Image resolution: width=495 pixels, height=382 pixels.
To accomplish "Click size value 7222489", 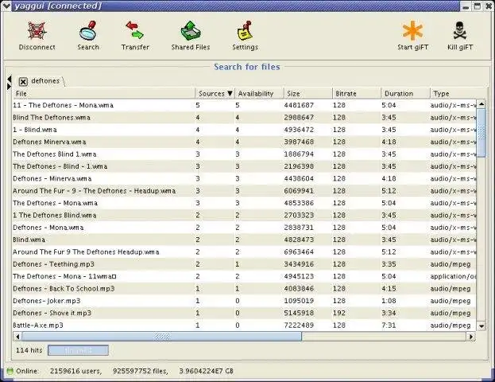I will point(299,325).
